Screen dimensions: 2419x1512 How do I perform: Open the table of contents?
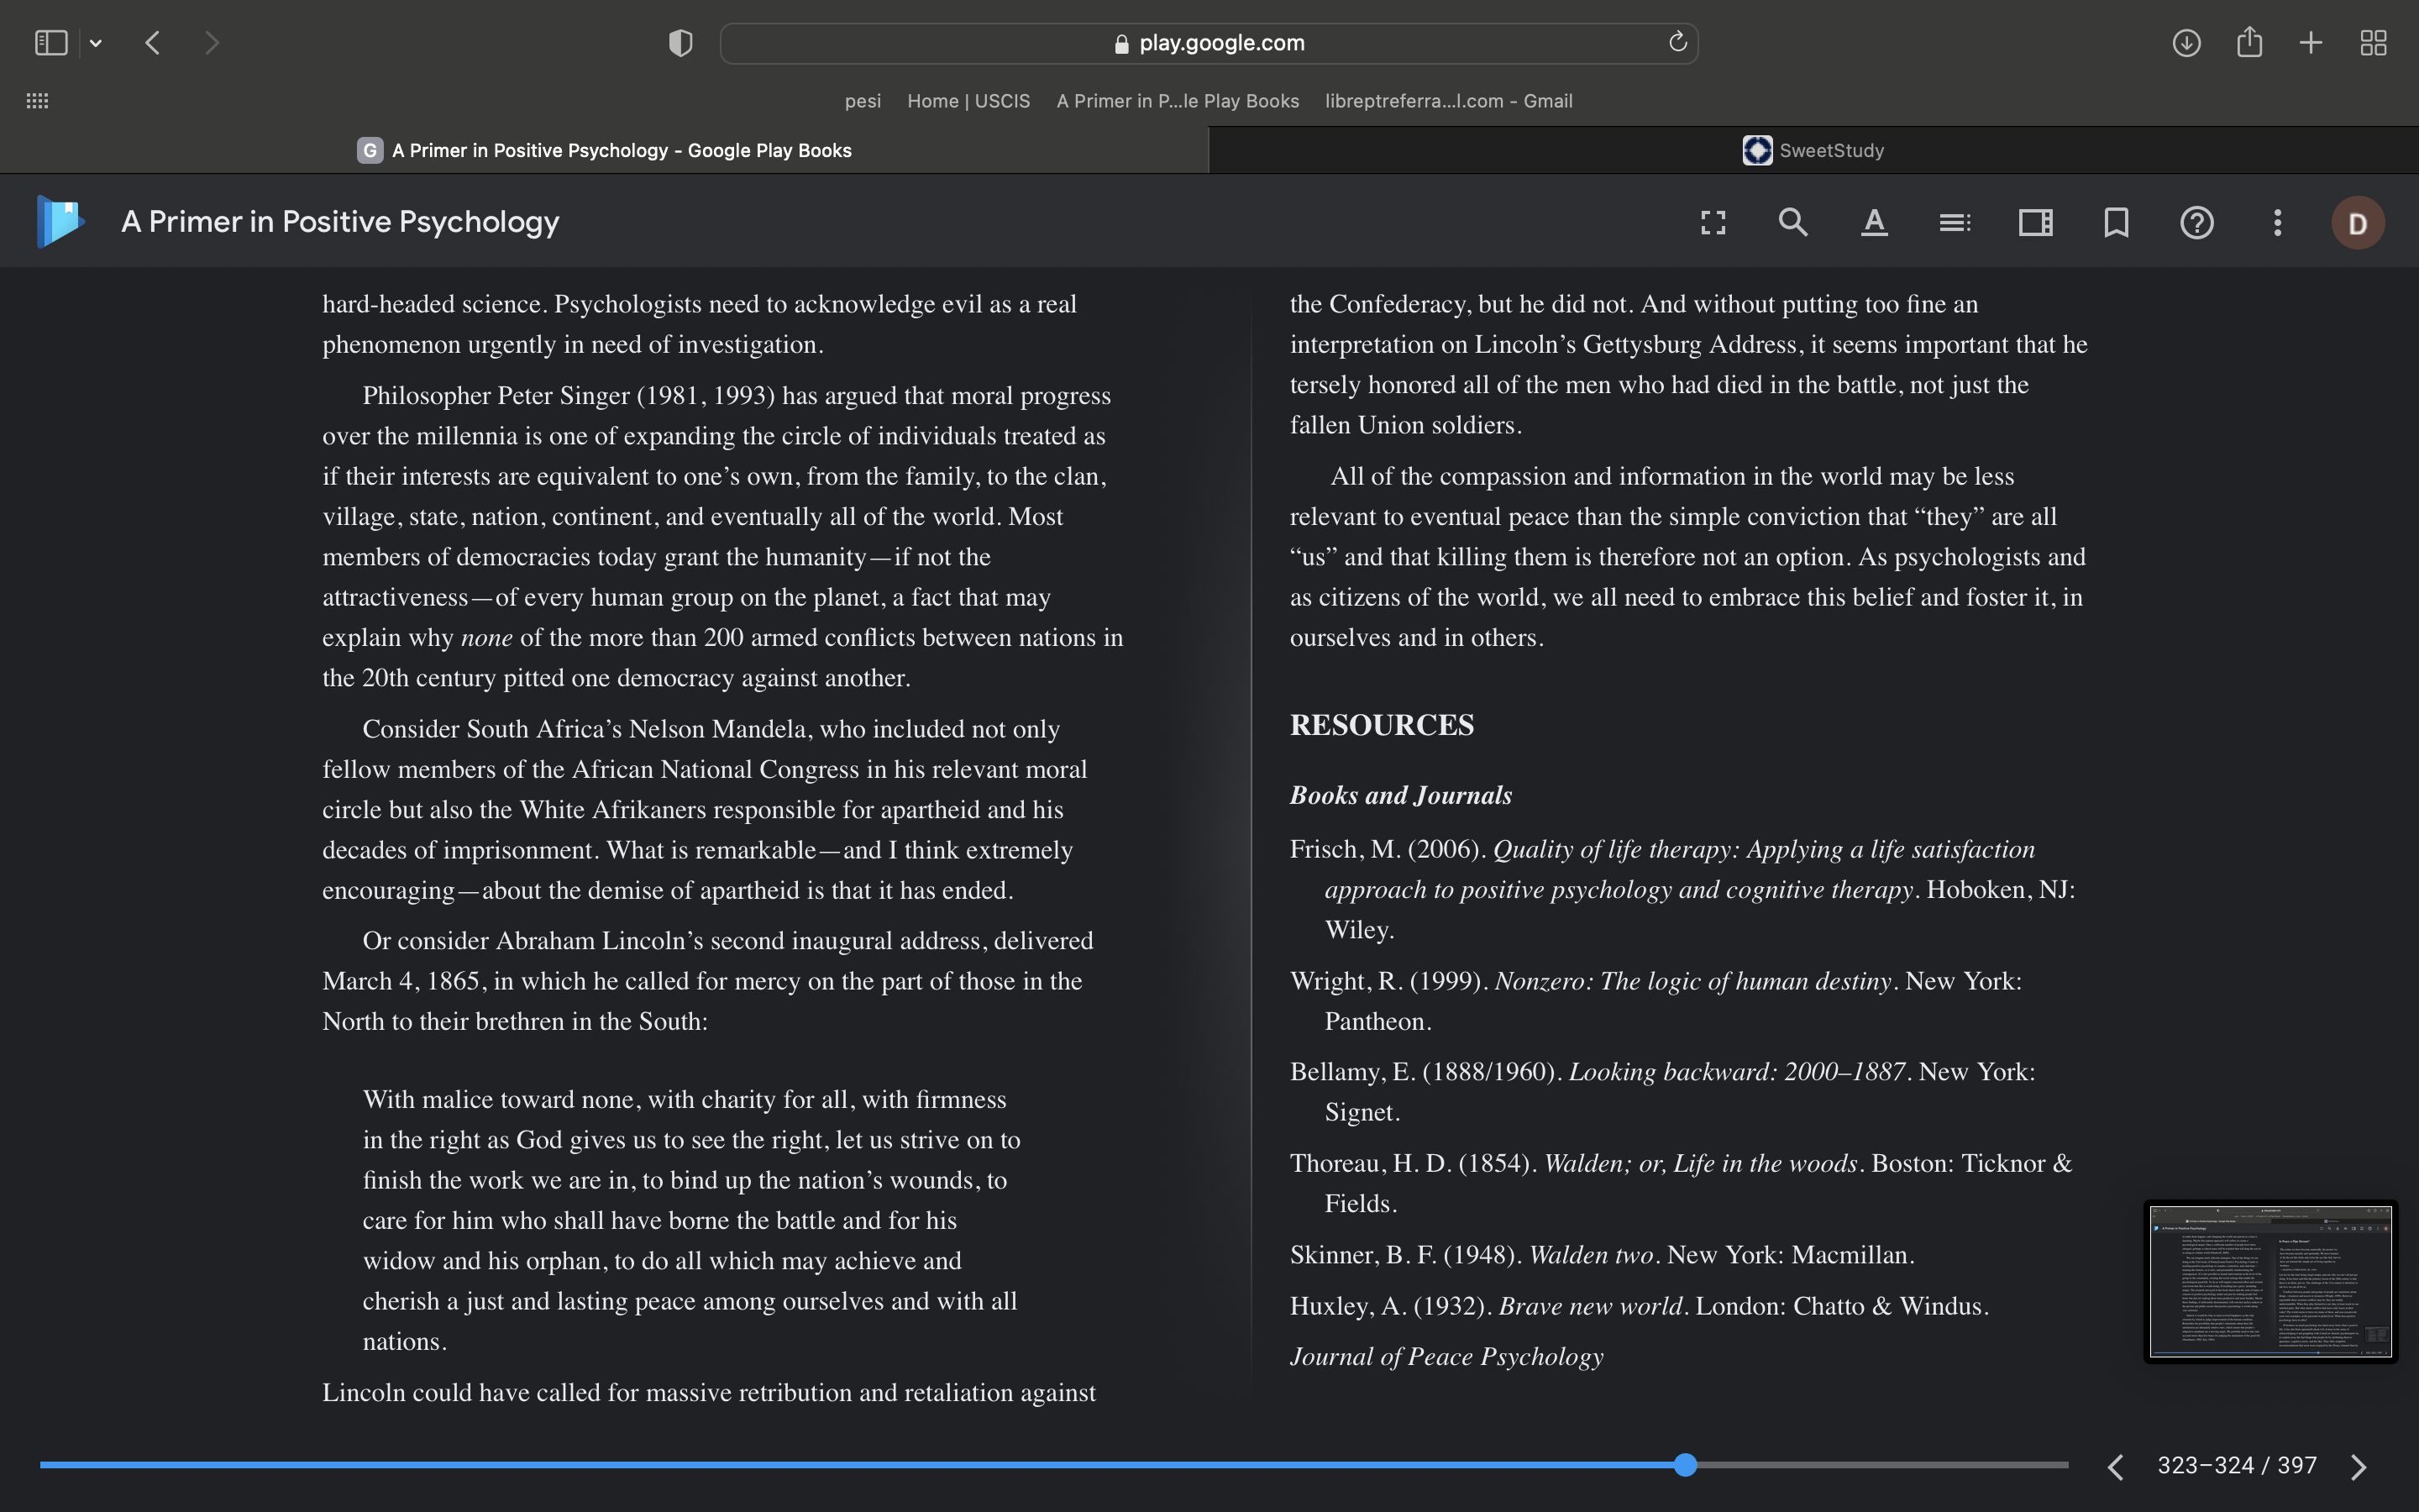pos(1955,222)
